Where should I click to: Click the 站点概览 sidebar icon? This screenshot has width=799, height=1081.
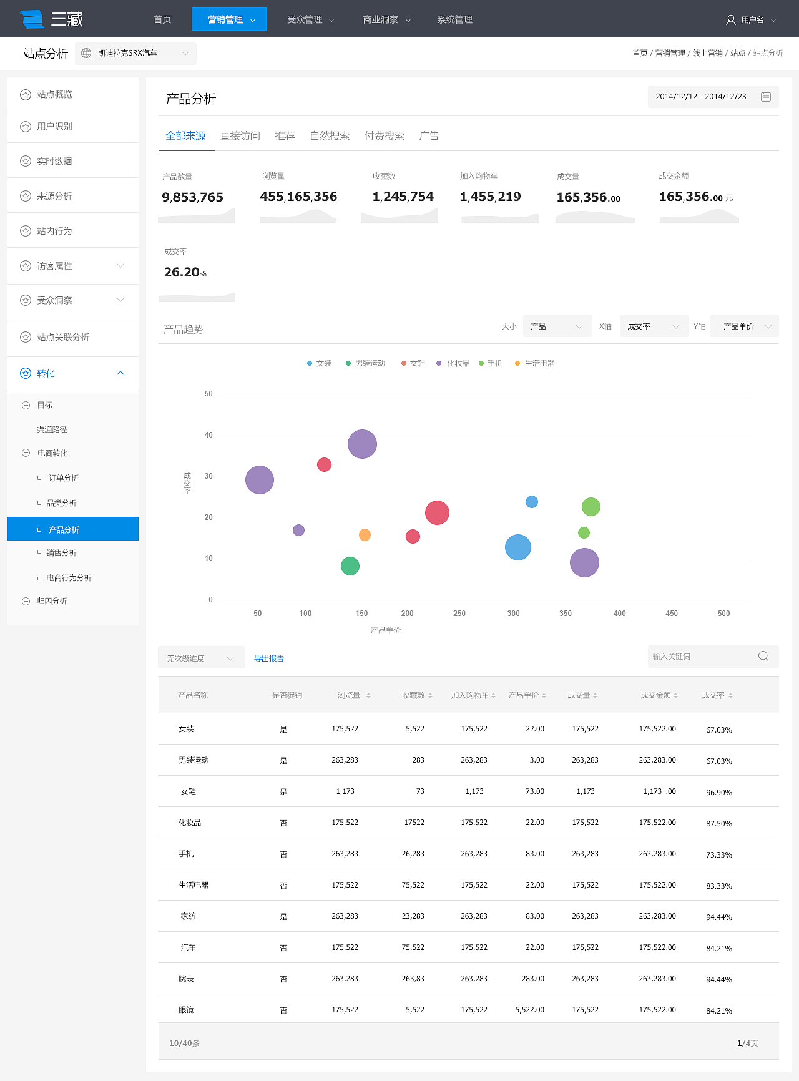pyautogui.click(x=26, y=95)
